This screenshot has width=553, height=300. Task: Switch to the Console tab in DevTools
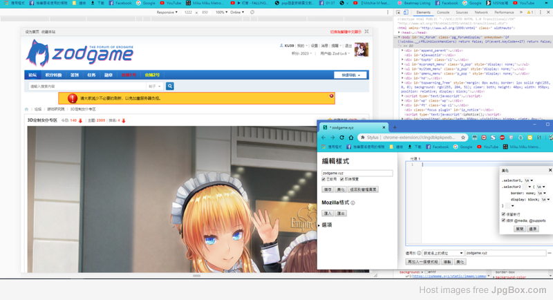443,12
